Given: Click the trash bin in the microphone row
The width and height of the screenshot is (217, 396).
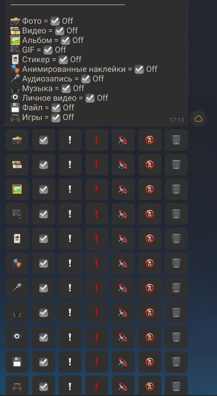Looking at the screenshot, I should (x=176, y=288).
